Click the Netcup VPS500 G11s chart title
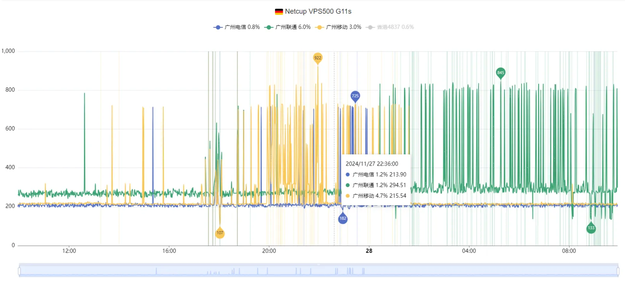 coord(318,11)
